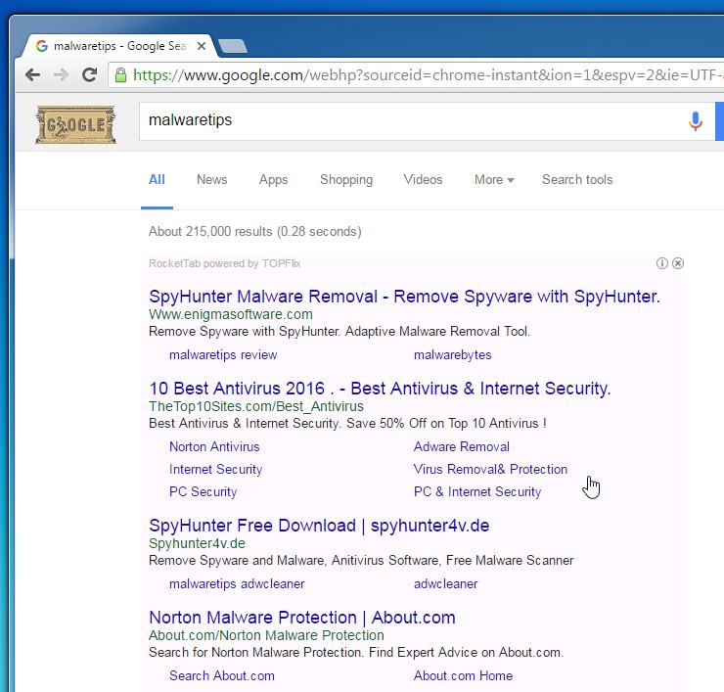This screenshot has height=692, width=724.
Task: Open Norton Malware Protection About.com title
Action: pos(302,618)
